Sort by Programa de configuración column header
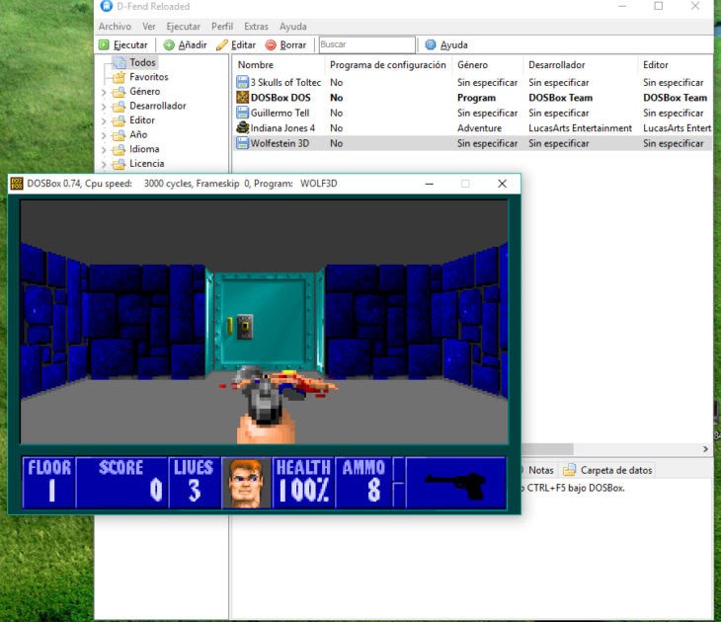 click(388, 65)
